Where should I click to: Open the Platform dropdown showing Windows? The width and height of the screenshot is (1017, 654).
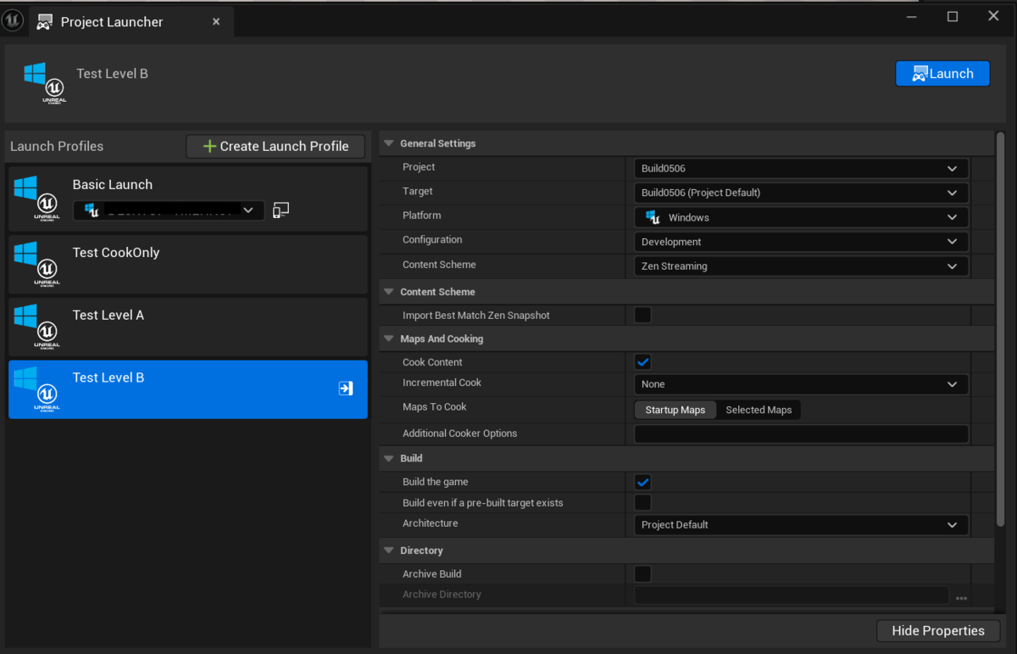[801, 217]
